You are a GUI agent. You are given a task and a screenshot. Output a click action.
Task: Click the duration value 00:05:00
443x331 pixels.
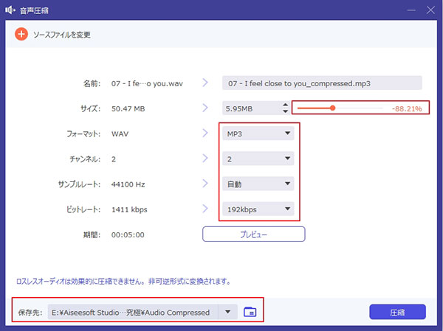[128, 234]
